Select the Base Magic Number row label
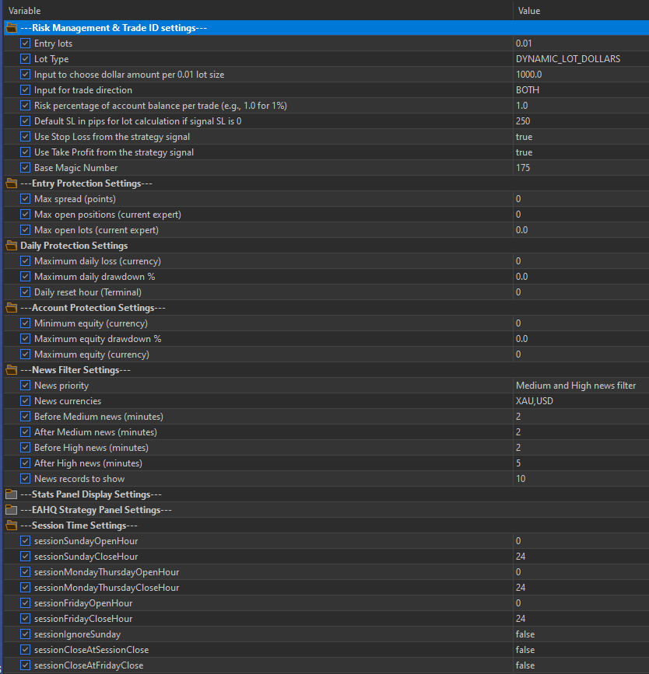The image size is (649, 674). [75, 168]
